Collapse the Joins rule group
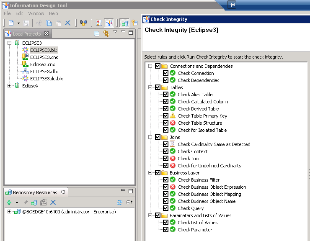This screenshot has width=310, height=241. coord(150,137)
